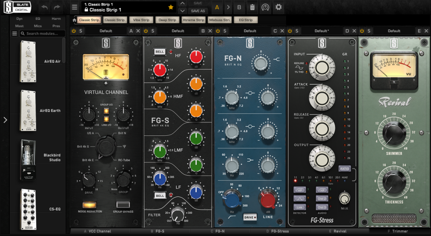Screen dimensions: 431x236
Task: Click the SAVE AS button
Action: point(198,11)
